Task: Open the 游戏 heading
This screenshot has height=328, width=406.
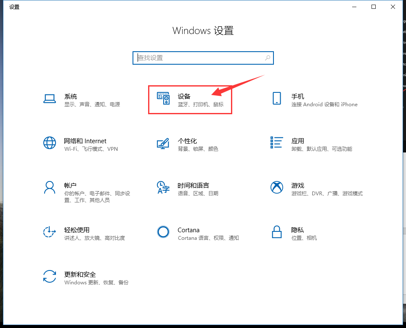Action: point(298,185)
